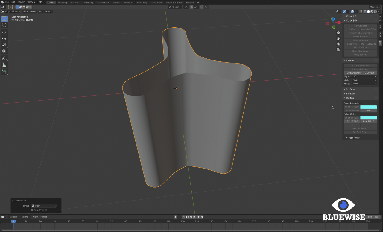Open the Object Mode dropdown
Screen dimensions: 383x232
click(11, 12)
